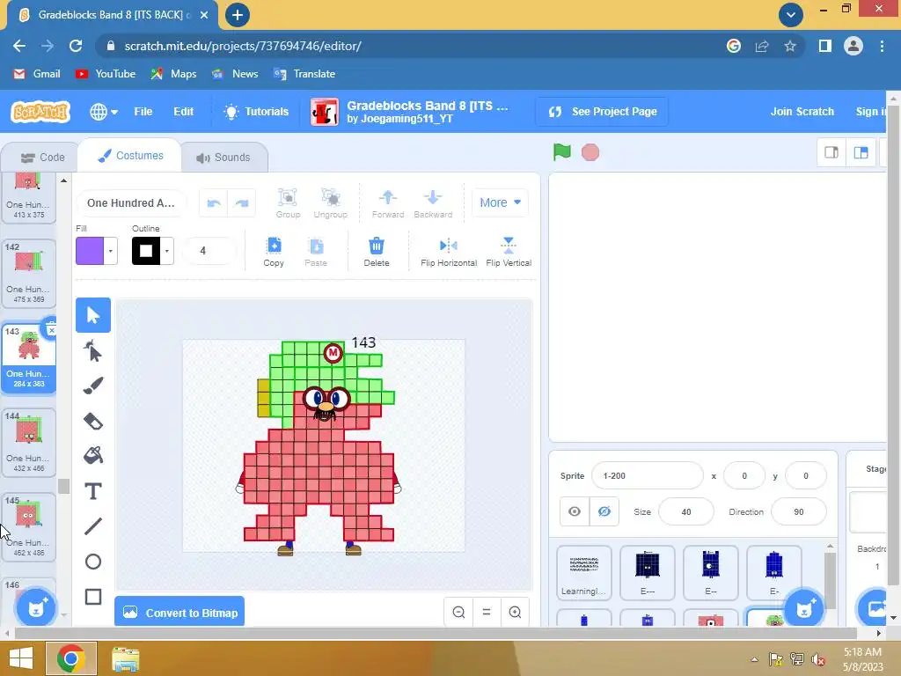Click the Undo arrow
Image resolution: width=901 pixels, height=676 pixels.
(214, 203)
